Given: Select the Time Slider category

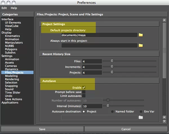Looking at the screenshot, I should pos(13,93).
